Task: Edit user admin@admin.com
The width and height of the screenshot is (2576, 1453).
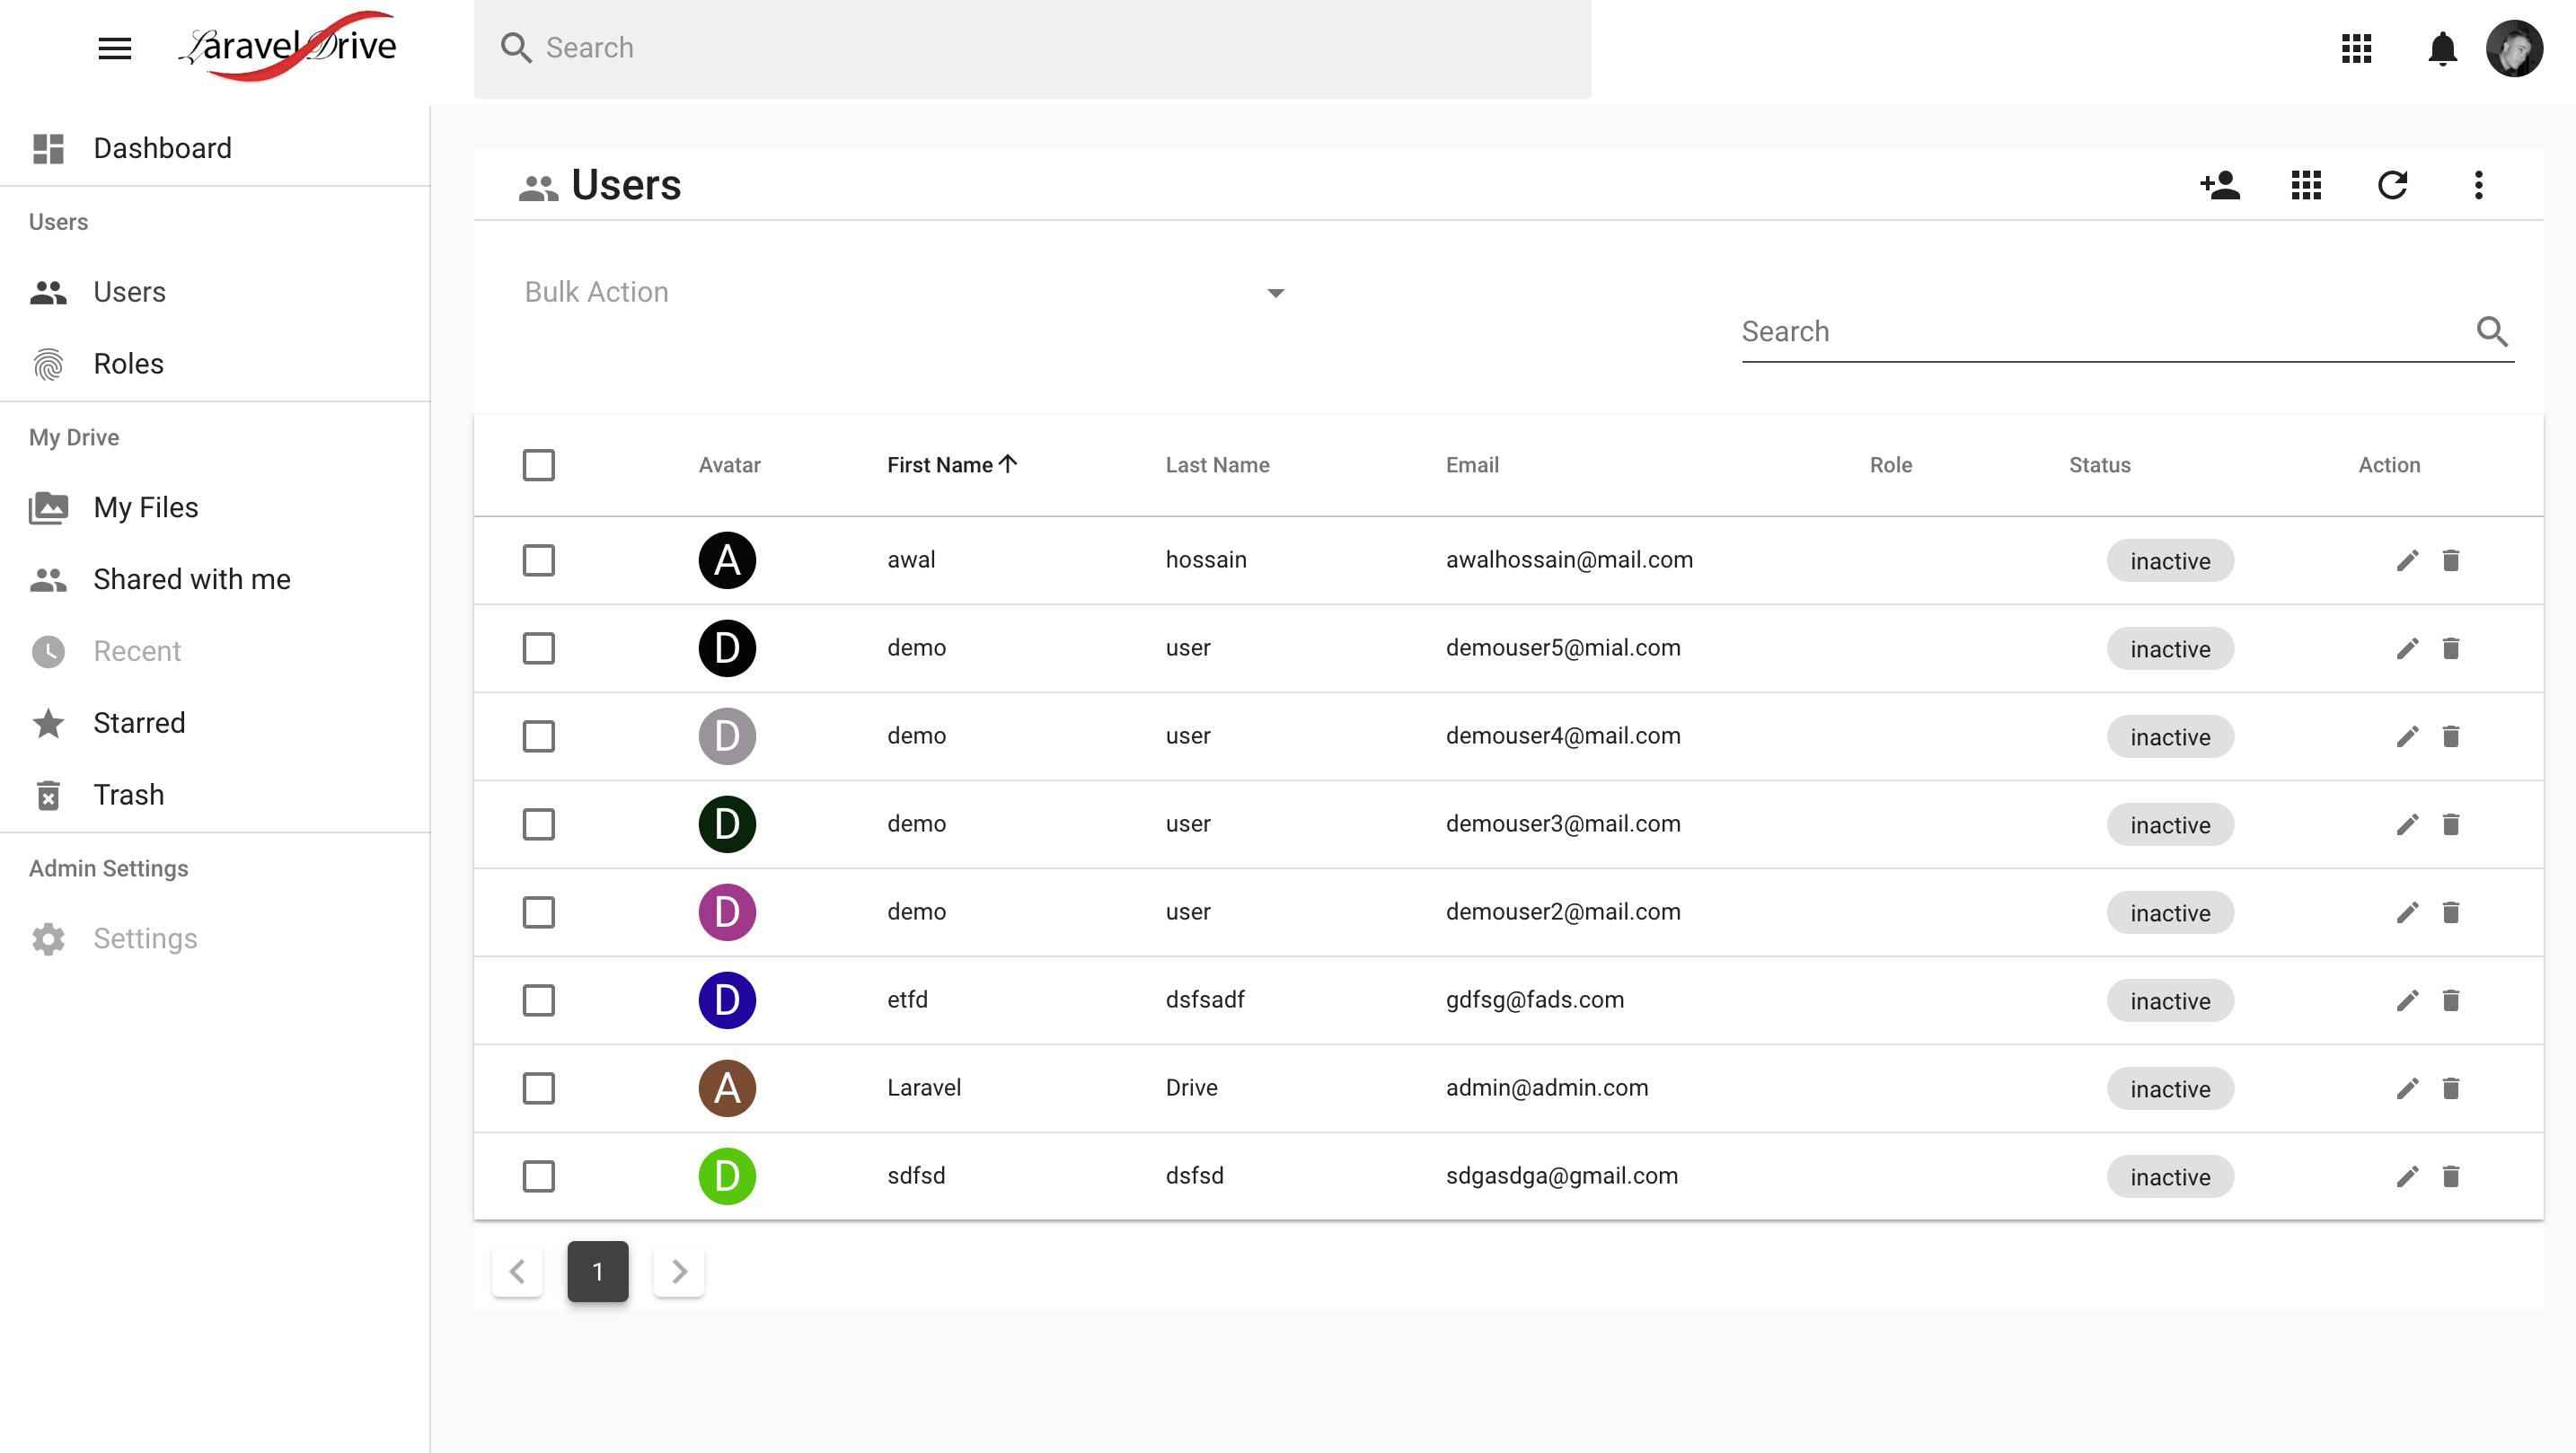Action: tap(2407, 1088)
